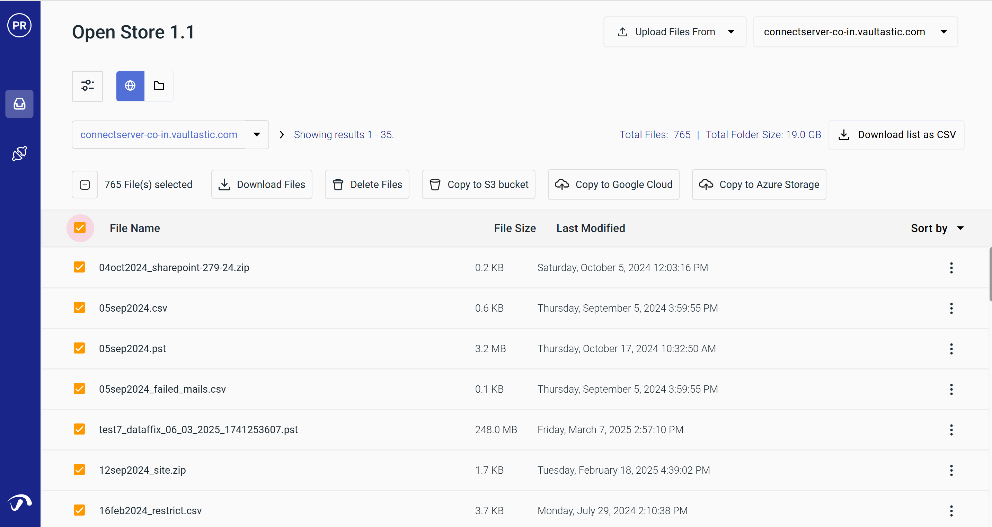This screenshot has height=527, width=992.
Task: Deselect all files with minus box
Action: [85, 185]
